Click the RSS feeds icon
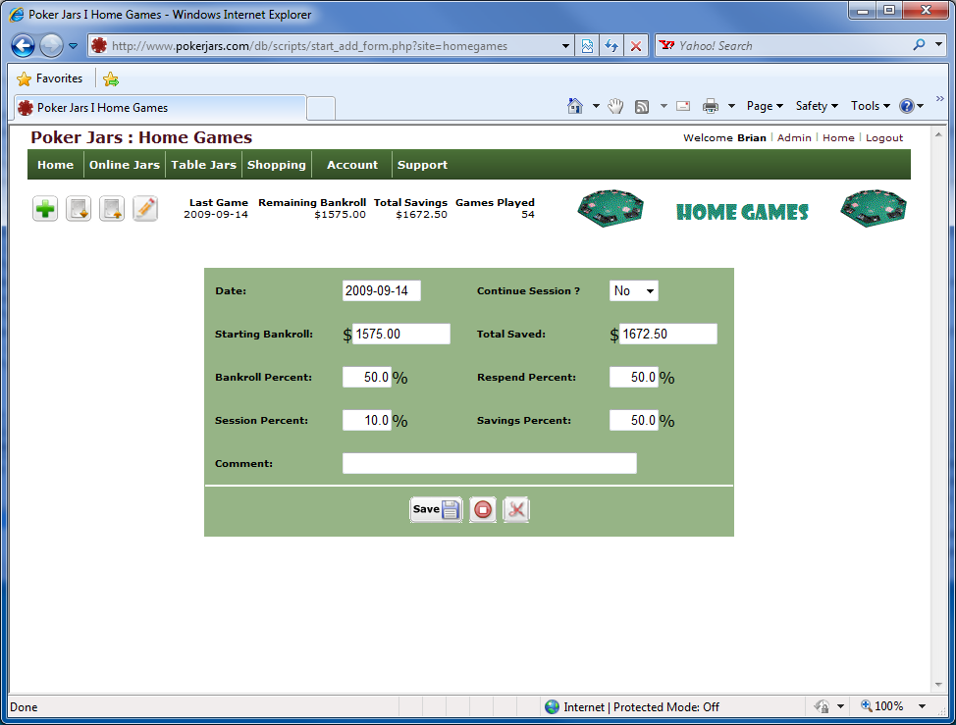Screen dimensions: 956x725 (x=642, y=107)
